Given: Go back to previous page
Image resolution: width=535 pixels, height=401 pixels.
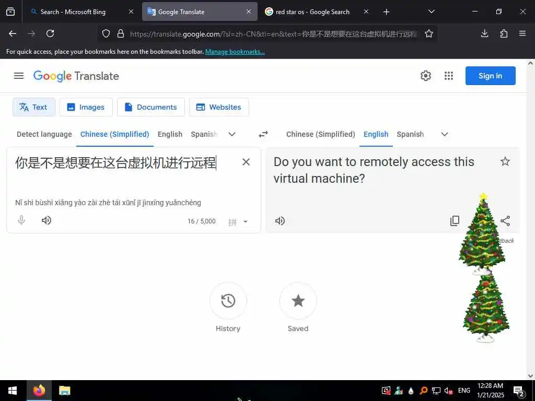Looking at the screenshot, I should 13,33.
